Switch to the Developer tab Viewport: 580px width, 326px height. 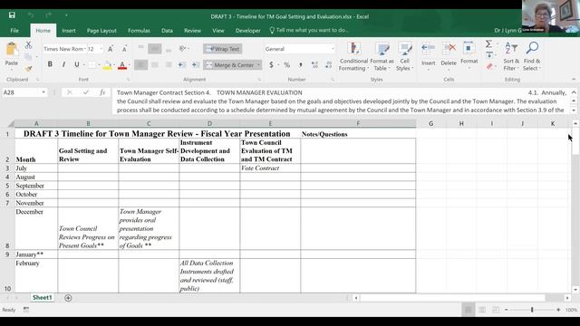click(x=247, y=31)
